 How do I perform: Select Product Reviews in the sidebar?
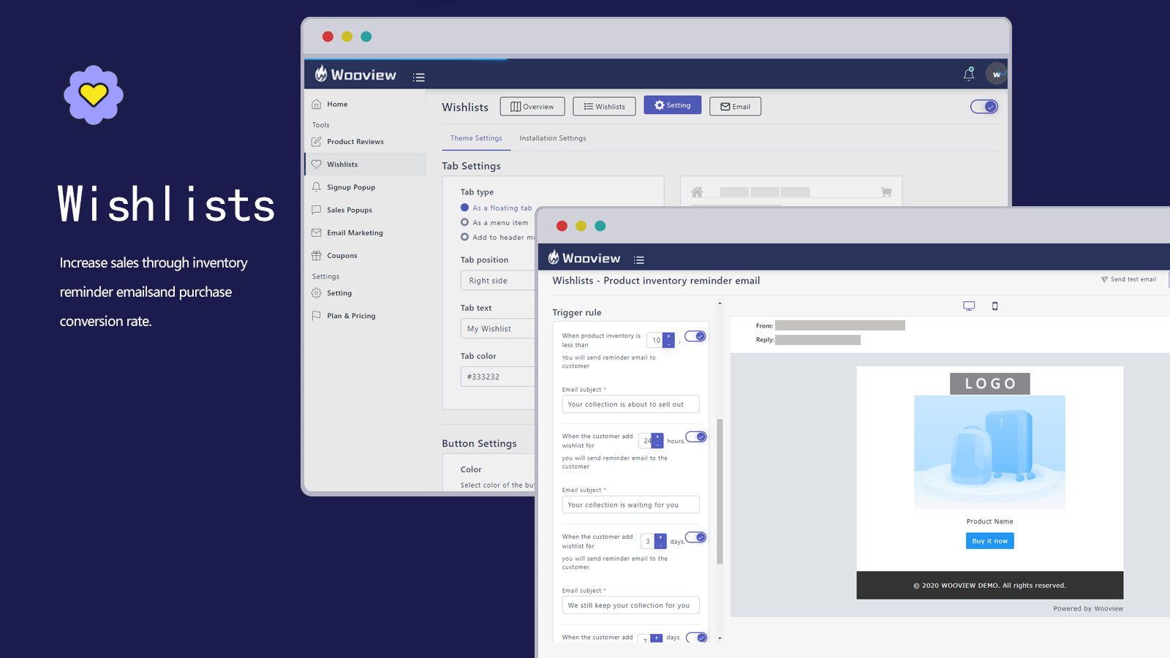coord(355,141)
